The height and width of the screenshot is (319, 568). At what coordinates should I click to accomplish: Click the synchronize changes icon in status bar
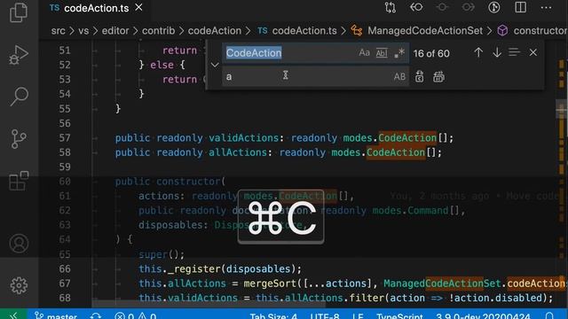(96, 315)
